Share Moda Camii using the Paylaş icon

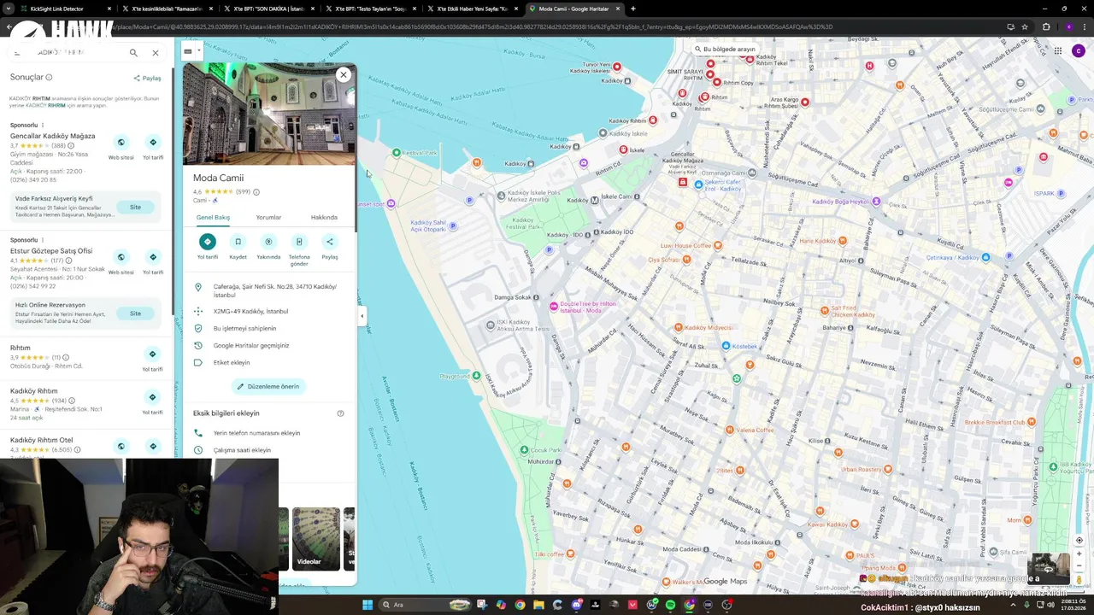click(329, 242)
